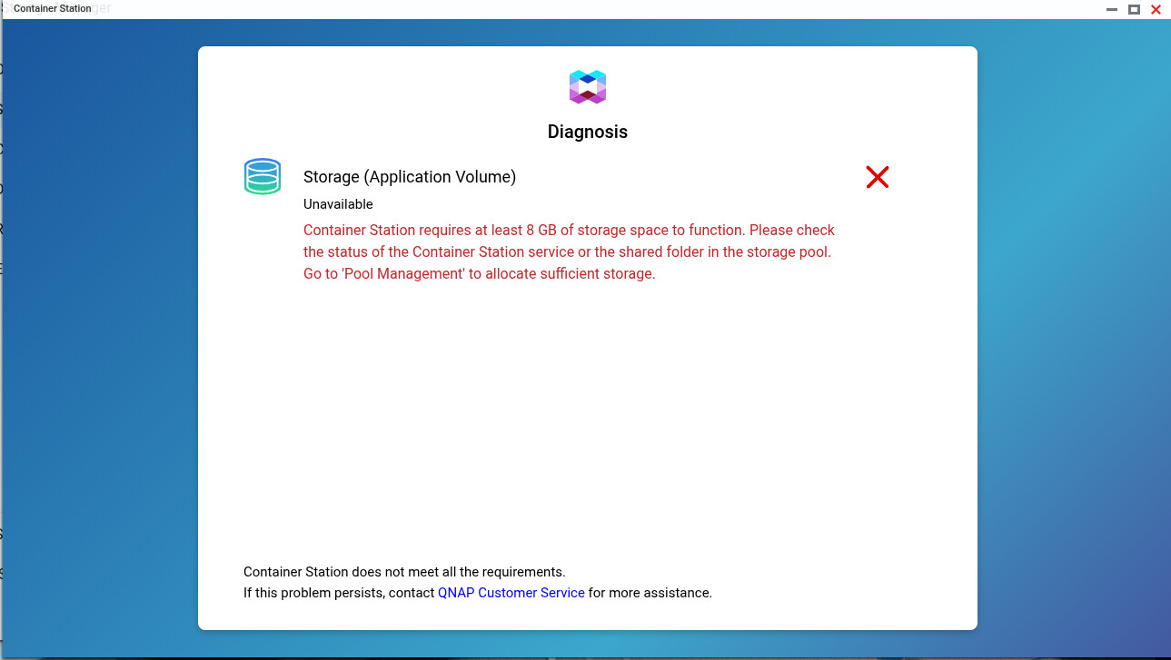Click the '8 GB of storage space' error line
1171x660 pixels.
[x=569, y=230]
